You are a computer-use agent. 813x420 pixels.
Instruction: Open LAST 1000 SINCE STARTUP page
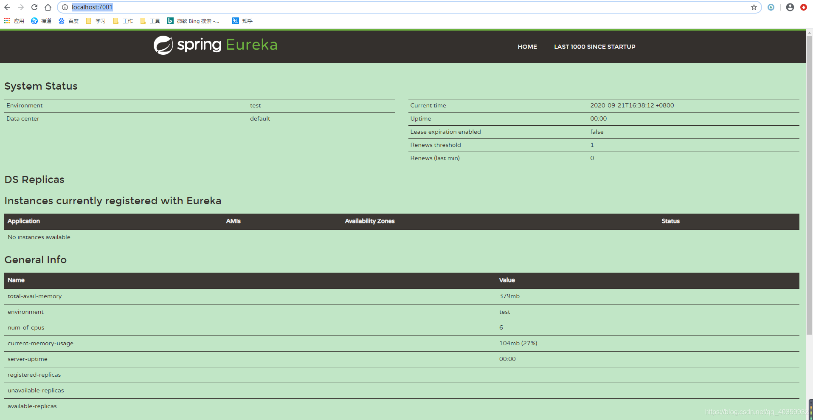click(594, 47)
